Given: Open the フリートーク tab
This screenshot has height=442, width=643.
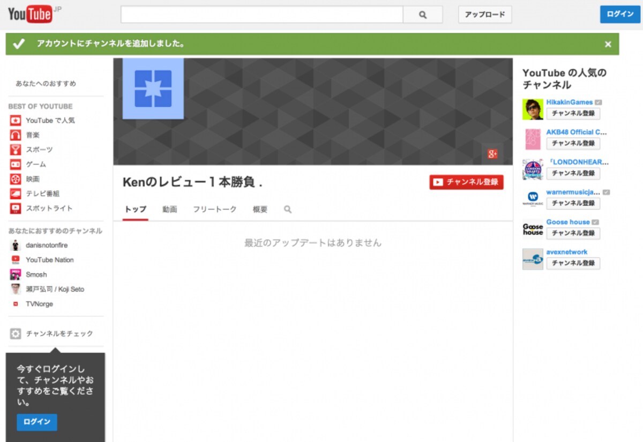Looking at the screenshot, I should 215,209.
